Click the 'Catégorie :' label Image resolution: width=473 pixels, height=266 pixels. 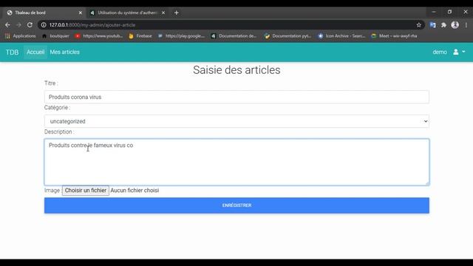(x=57, y=108)
